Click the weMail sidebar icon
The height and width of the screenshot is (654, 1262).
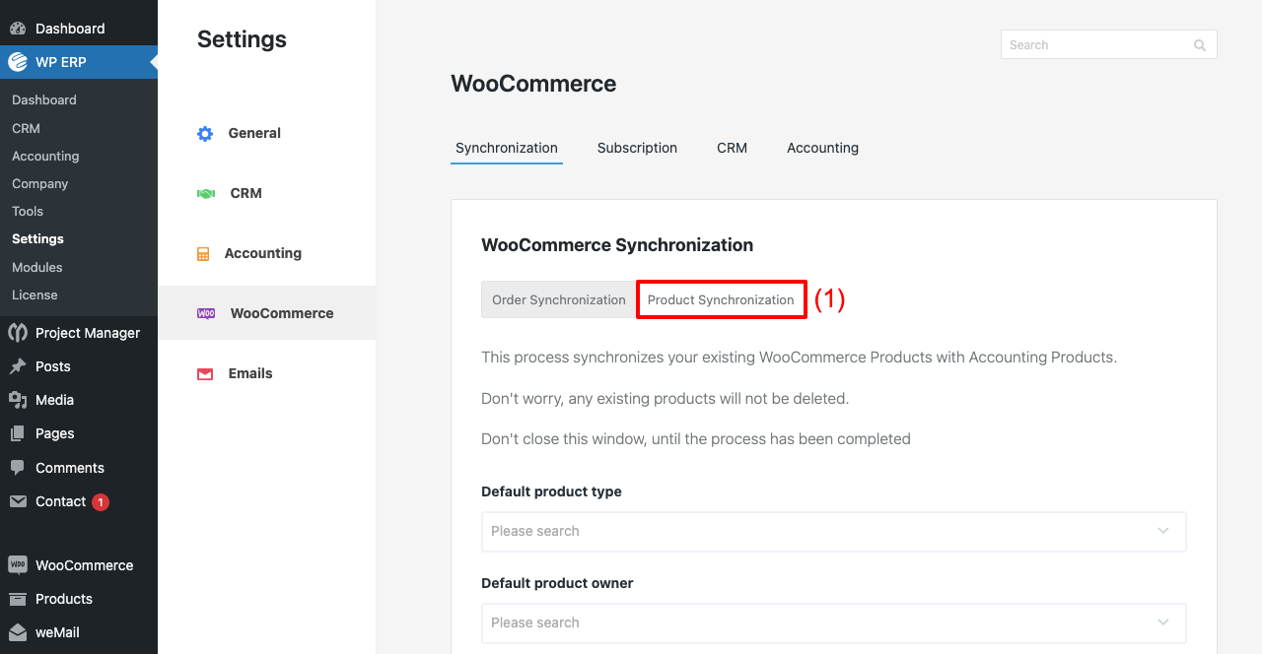(x=18, y=631)
